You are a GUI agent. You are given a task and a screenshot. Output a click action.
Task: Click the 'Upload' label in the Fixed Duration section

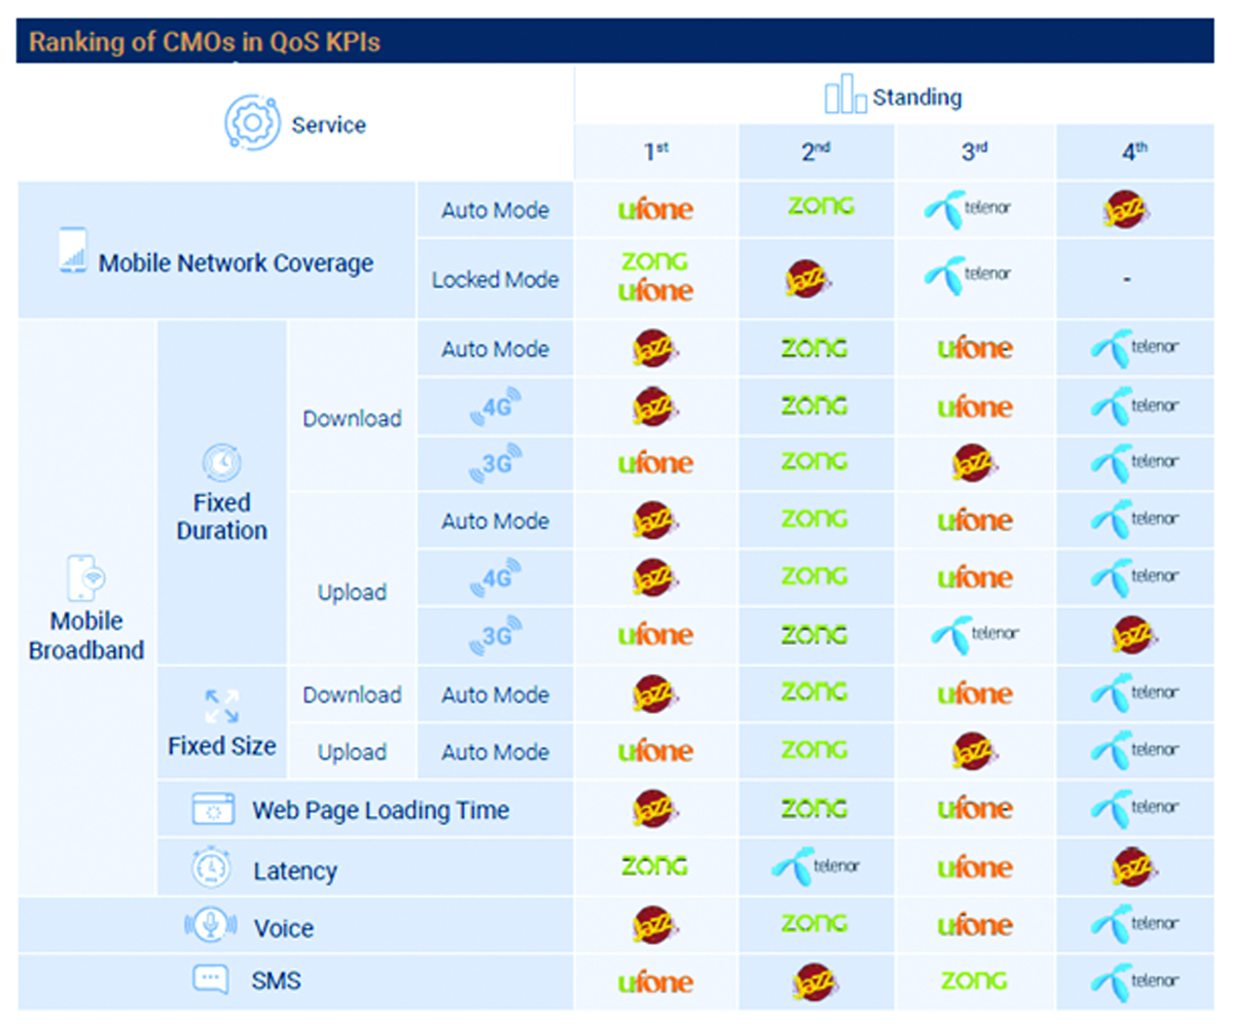pyautogui.click(x=352, y=592)
